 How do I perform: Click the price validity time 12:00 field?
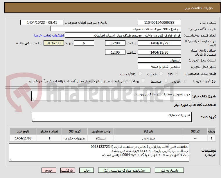pos(115,52)
